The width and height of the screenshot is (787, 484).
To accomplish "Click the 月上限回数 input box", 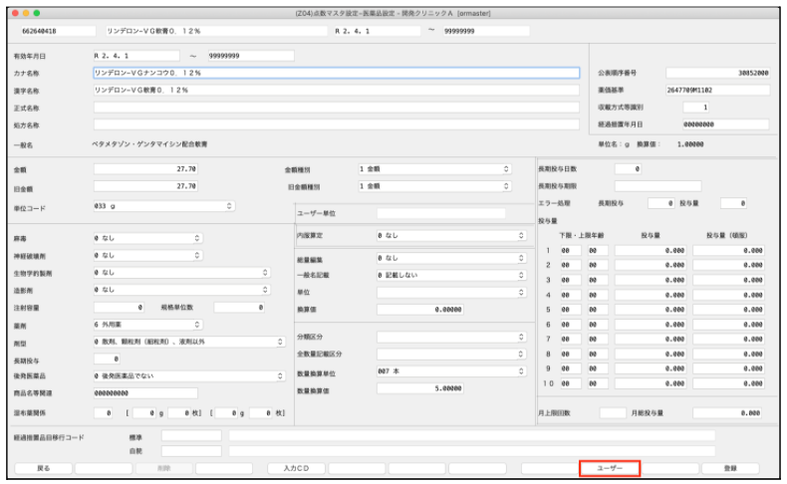I will click(x=613, y=411).
